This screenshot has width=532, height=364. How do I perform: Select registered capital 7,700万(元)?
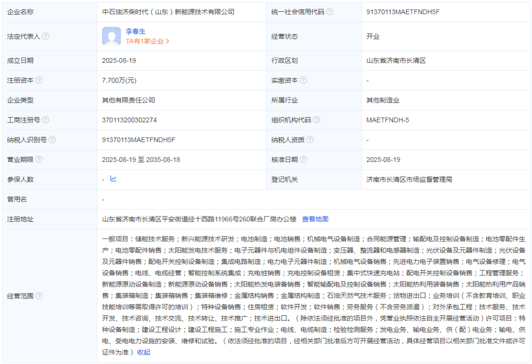tap(119, 80)
